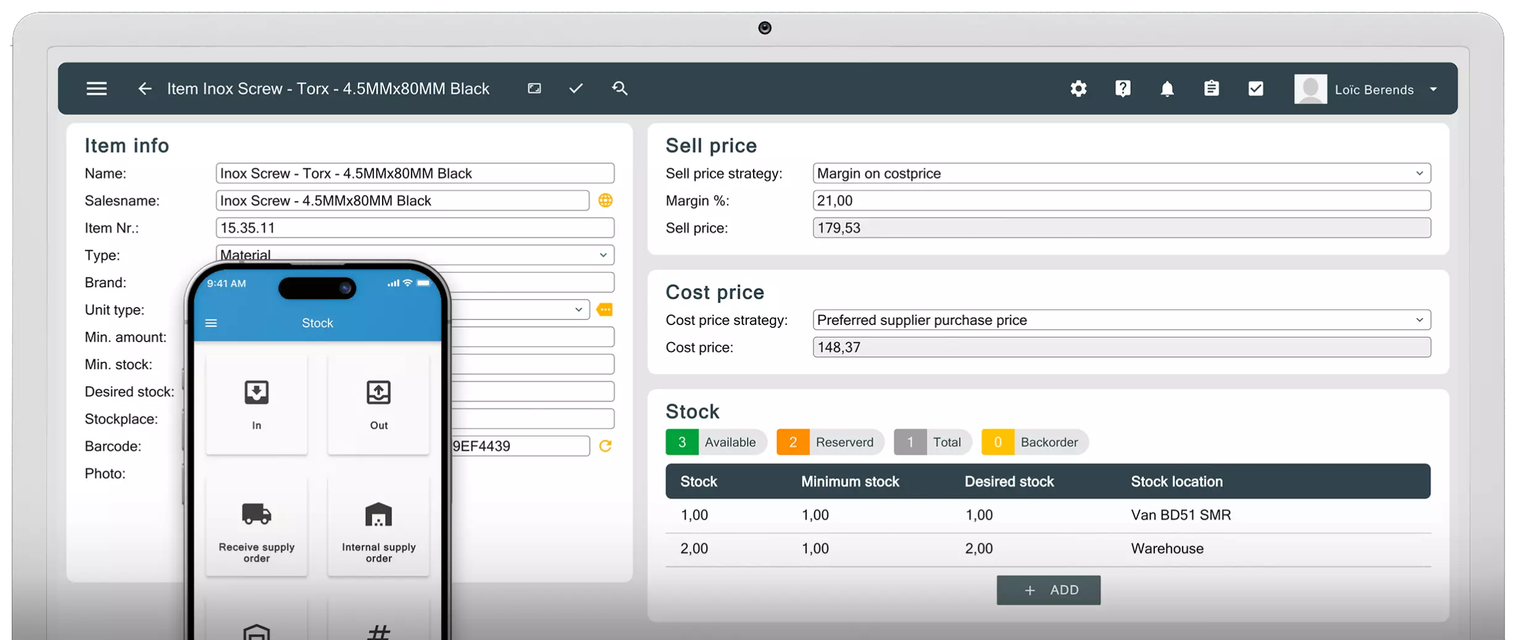Open the Sell price strategy dropdown
The height and width of the screenshot is (640, 1516).
[x=1122, y=173]
